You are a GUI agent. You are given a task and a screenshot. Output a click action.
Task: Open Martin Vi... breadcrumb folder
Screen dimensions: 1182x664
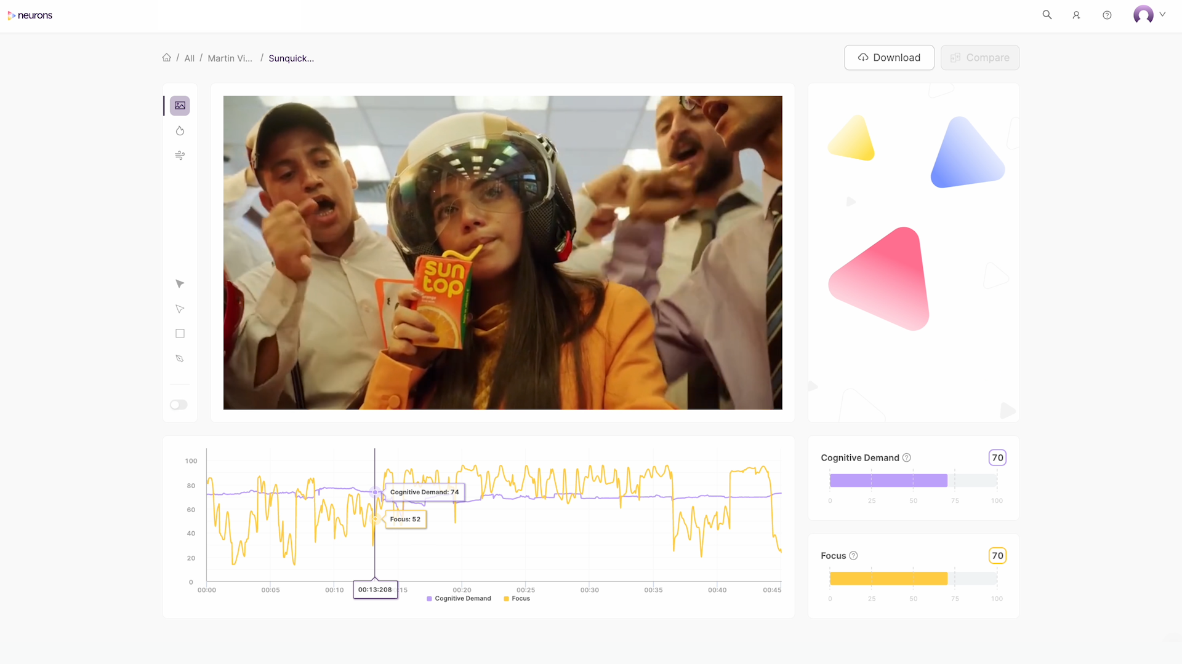tap(230, 58)
